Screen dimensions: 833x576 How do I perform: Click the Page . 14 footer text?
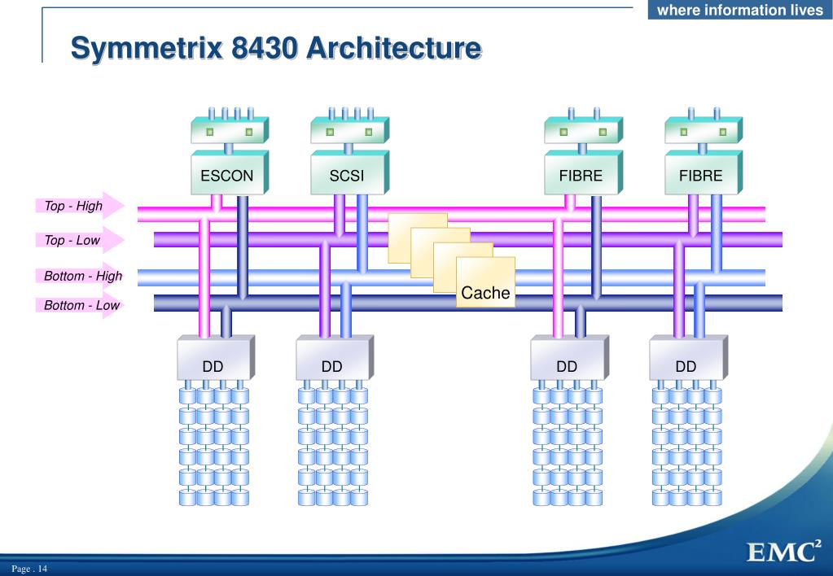coord(29,569)
